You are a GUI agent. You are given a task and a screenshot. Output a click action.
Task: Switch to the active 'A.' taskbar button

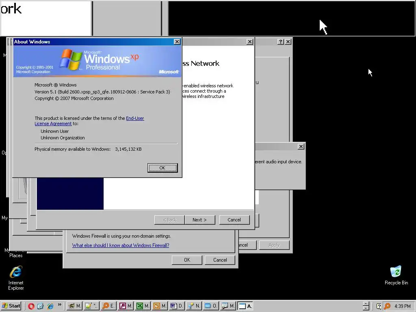click(x=244, y=306)
